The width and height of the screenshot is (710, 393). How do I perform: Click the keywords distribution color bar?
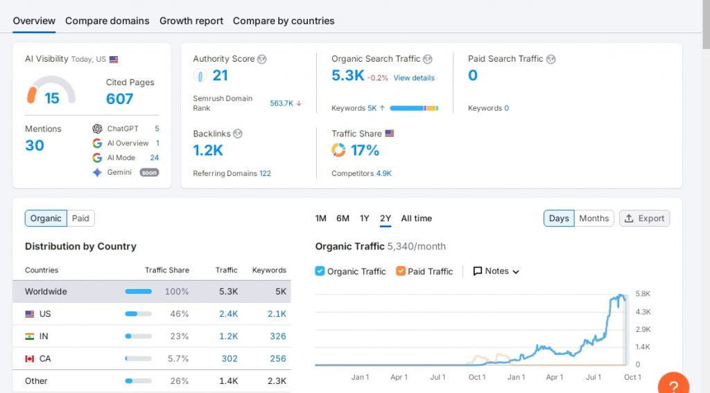(x=414, y=108)
